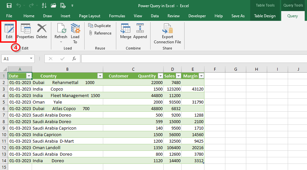Screen dimensions: 307x170
Task: Open the Name Box dropdown arrow
Action: pos(31,59)
